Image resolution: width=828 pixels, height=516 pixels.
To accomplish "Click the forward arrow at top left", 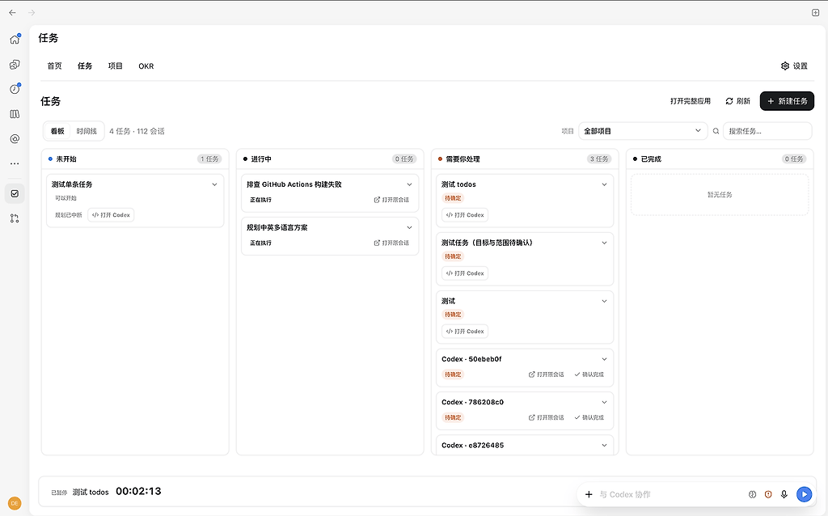I will point(32,12).
